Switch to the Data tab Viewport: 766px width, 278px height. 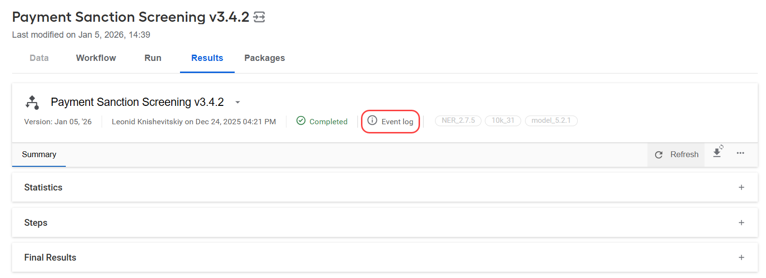[39, 58]
